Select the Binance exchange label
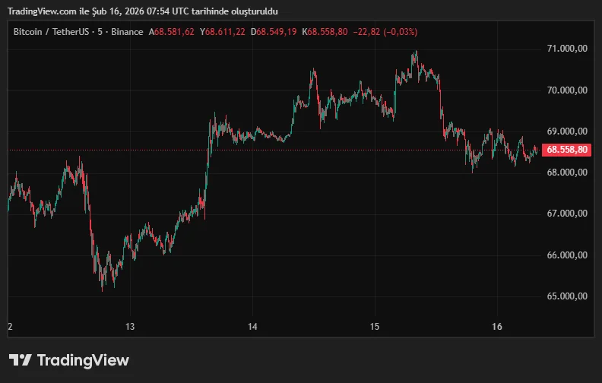 coord(126,32)
